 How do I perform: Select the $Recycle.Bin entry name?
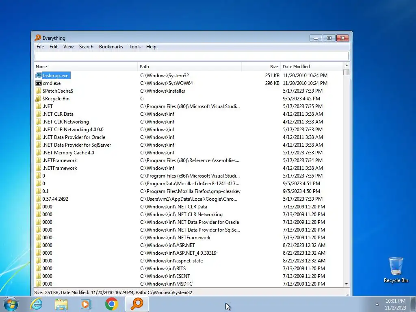click(56, 99)
